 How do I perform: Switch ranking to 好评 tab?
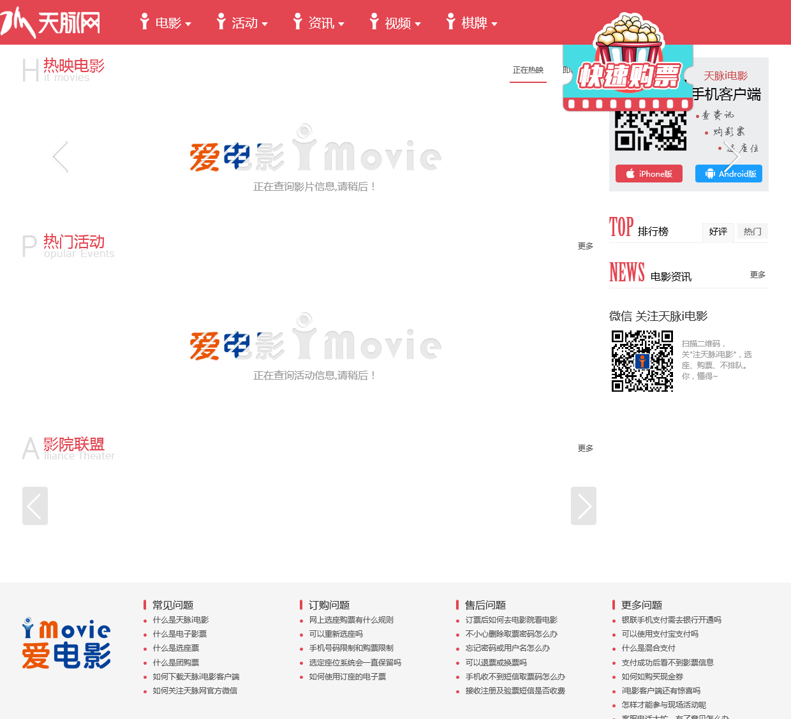coord(718,232)
